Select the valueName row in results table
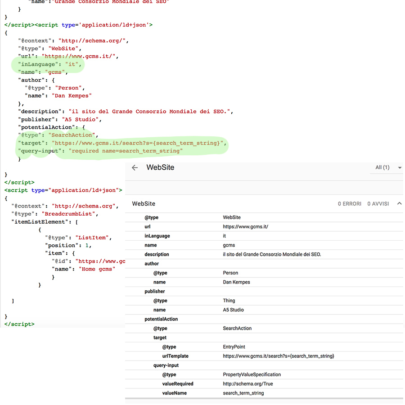 [174, 393]
